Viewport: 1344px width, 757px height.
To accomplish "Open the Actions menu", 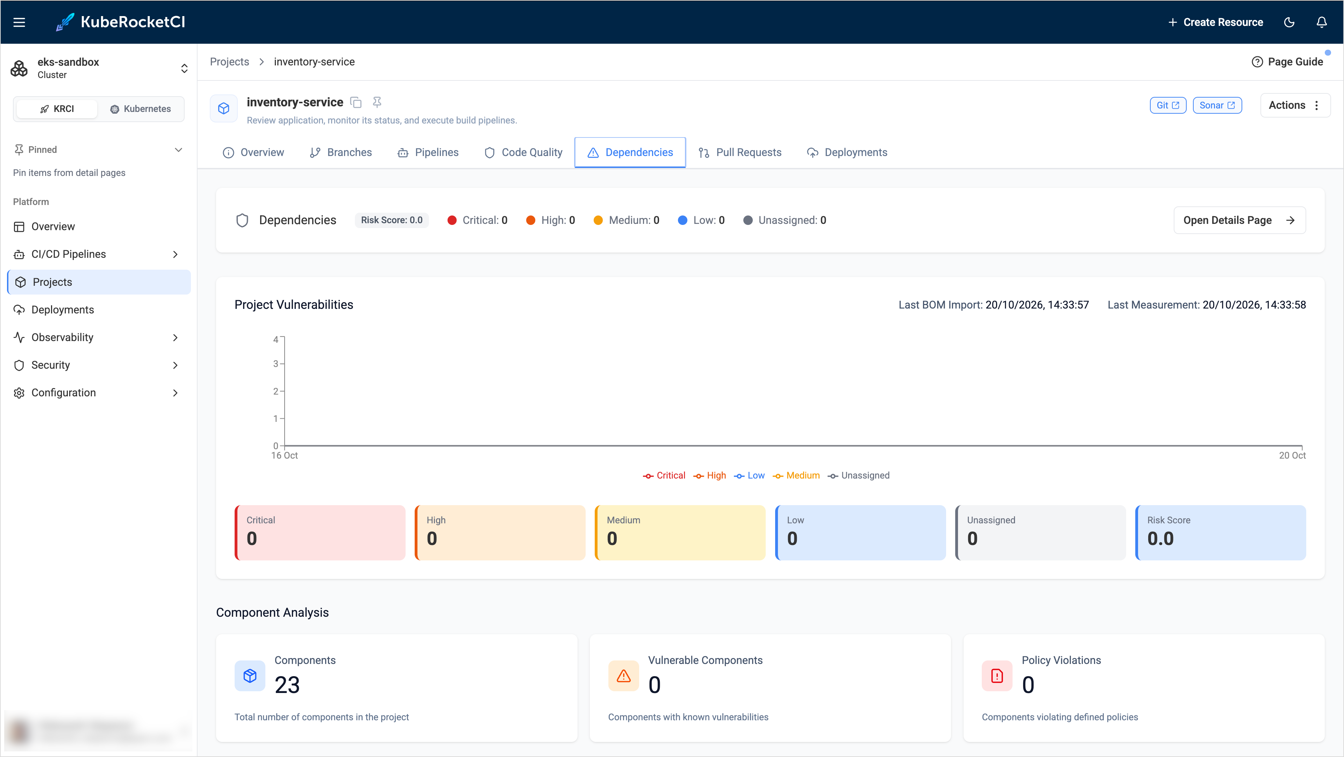I will (x=1295, y=105).
